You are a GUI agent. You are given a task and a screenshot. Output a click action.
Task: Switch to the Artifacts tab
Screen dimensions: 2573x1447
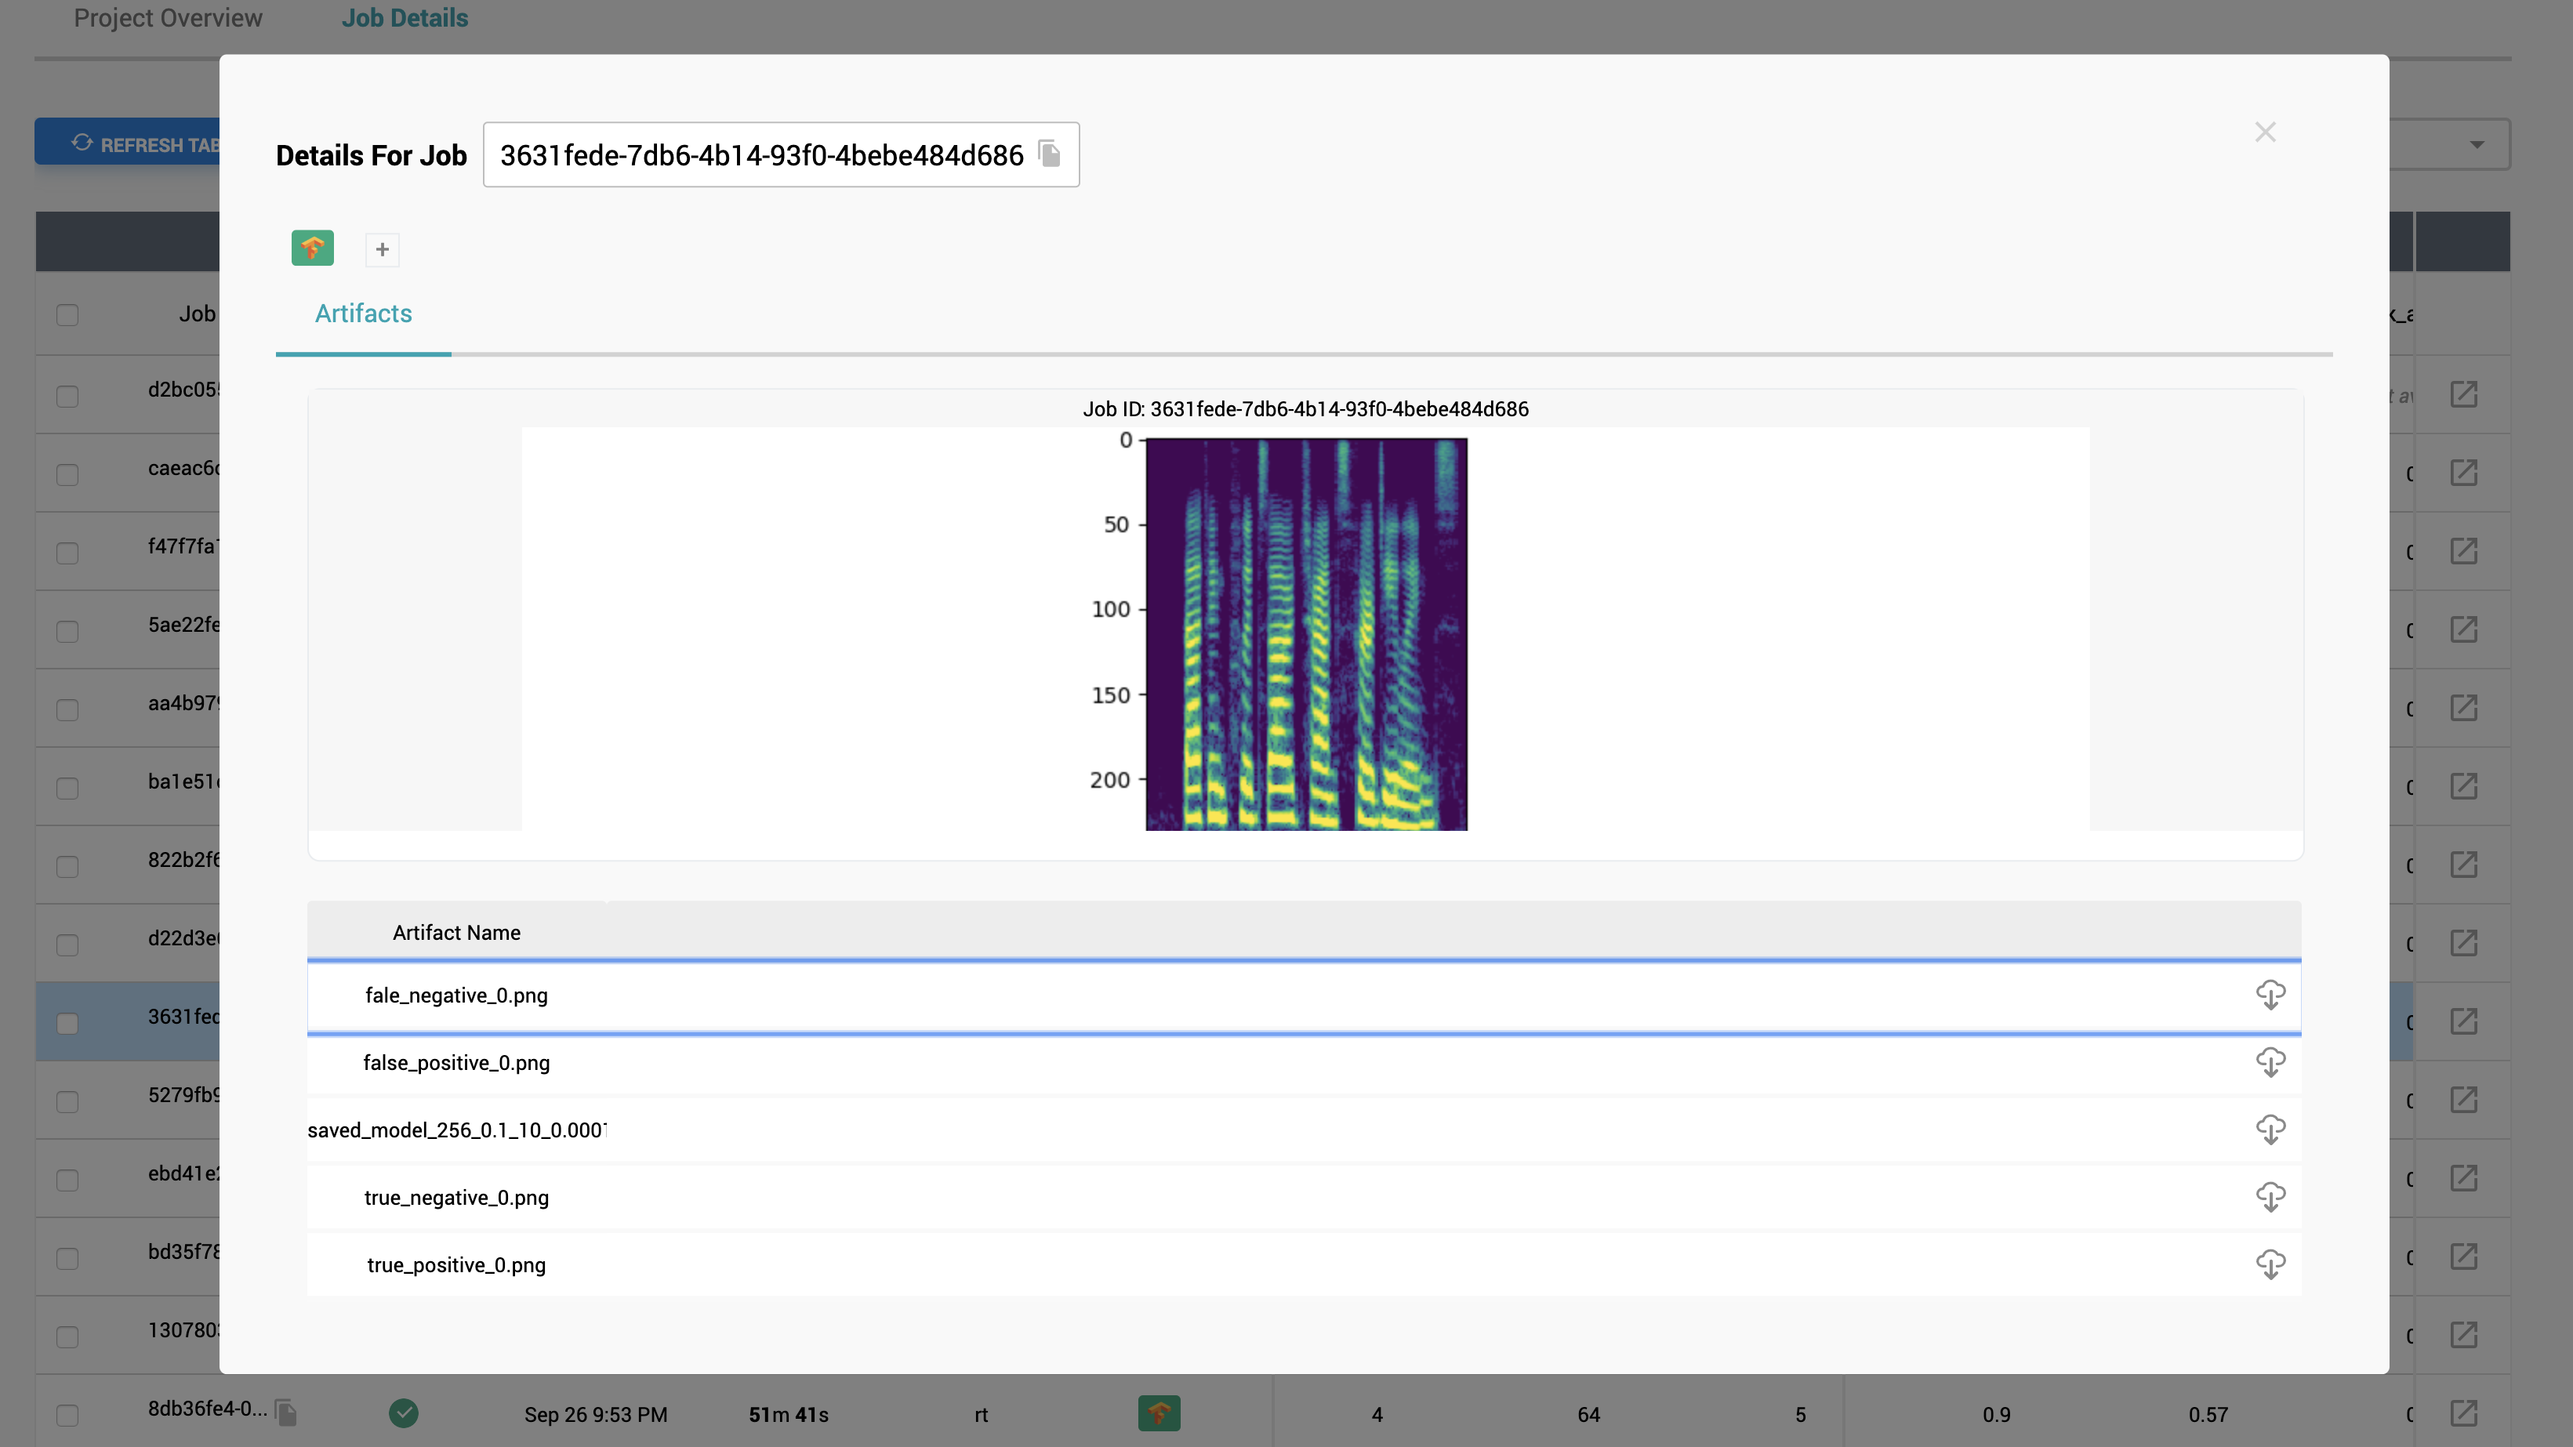(x=362, y=314)
